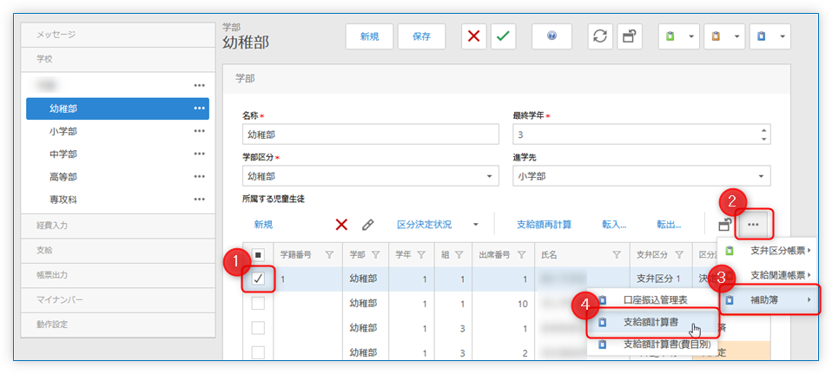Click ellipsis next to 中学部 in sidebar
832x374 pixels.
pyautogui.click(x=200, y=154)
